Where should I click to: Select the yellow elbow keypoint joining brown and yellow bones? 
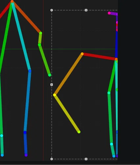click(55, 95)
